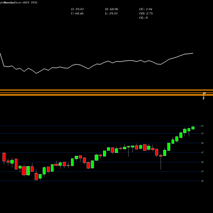This screenshot has width=213, height=213.
Task: Click the last green candle near 61
Action: tap(193, 128)
